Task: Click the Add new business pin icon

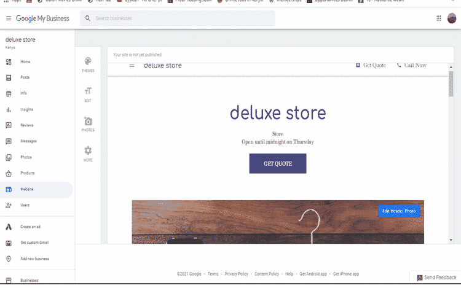Action: click(x=9, y=259)
